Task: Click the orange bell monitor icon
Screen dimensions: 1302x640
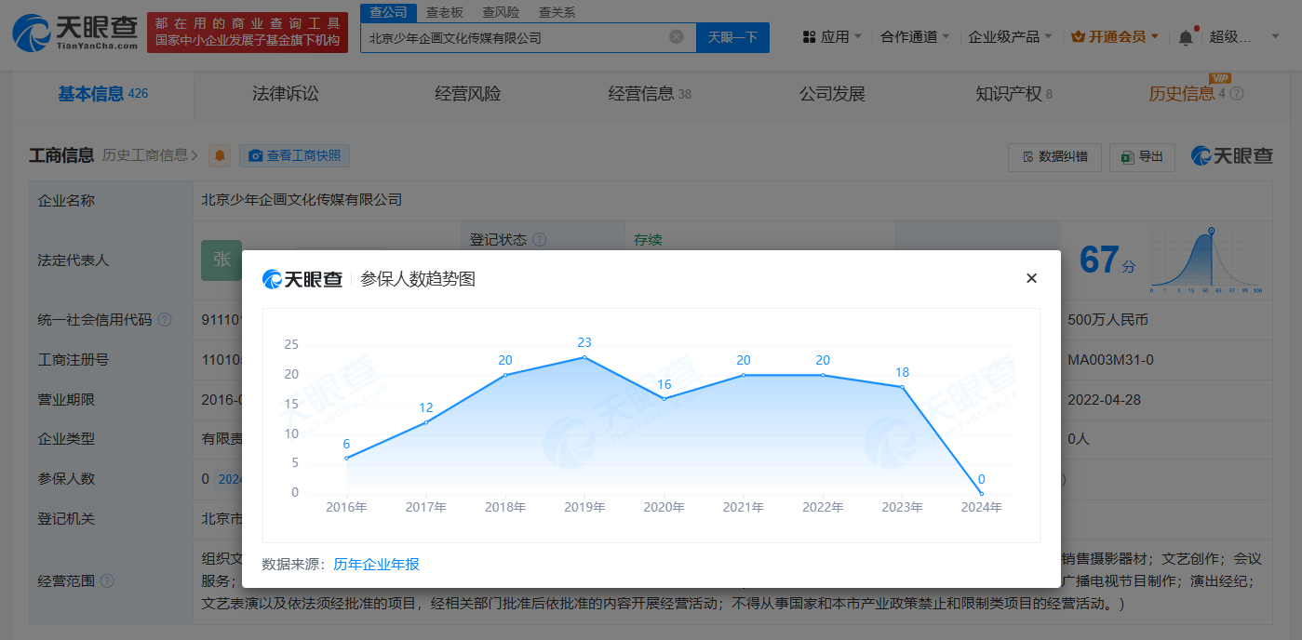Action: click(220, 156)
